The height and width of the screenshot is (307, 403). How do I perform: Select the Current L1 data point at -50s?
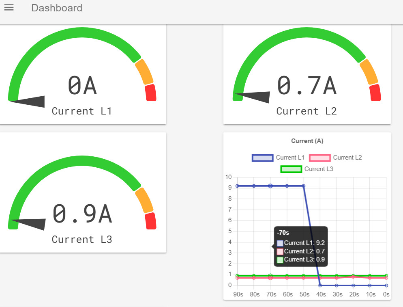[304, 186]
